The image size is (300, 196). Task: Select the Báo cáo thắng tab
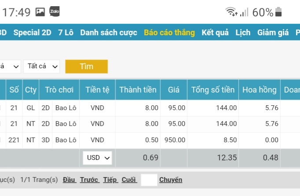[169, 33]
